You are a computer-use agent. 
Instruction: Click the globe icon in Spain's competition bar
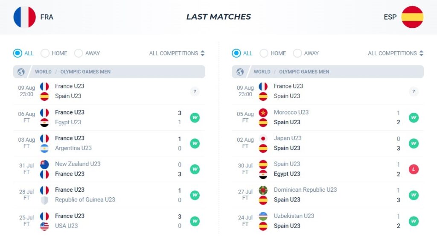click(x=240, y=72)
